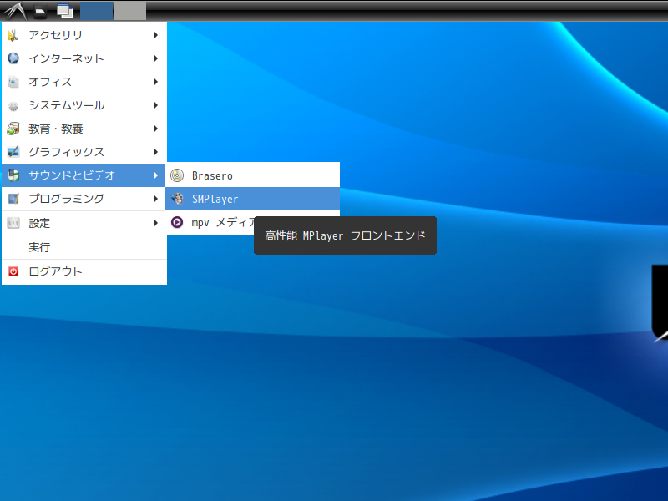Click the mpv purple play icon

pyautogui.click(x=177, y=222)
